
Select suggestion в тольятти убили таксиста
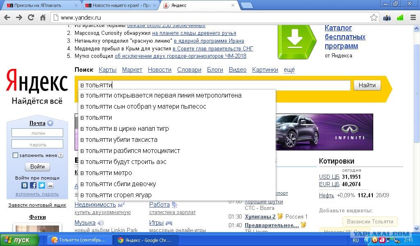177,140
